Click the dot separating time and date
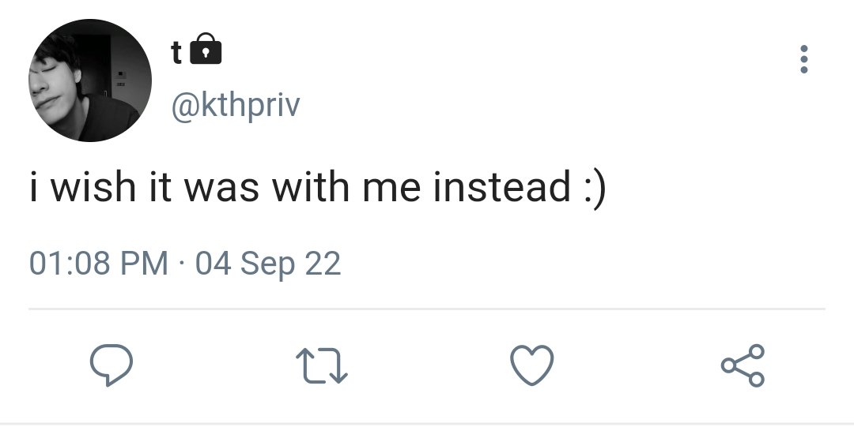 point(182,264)
